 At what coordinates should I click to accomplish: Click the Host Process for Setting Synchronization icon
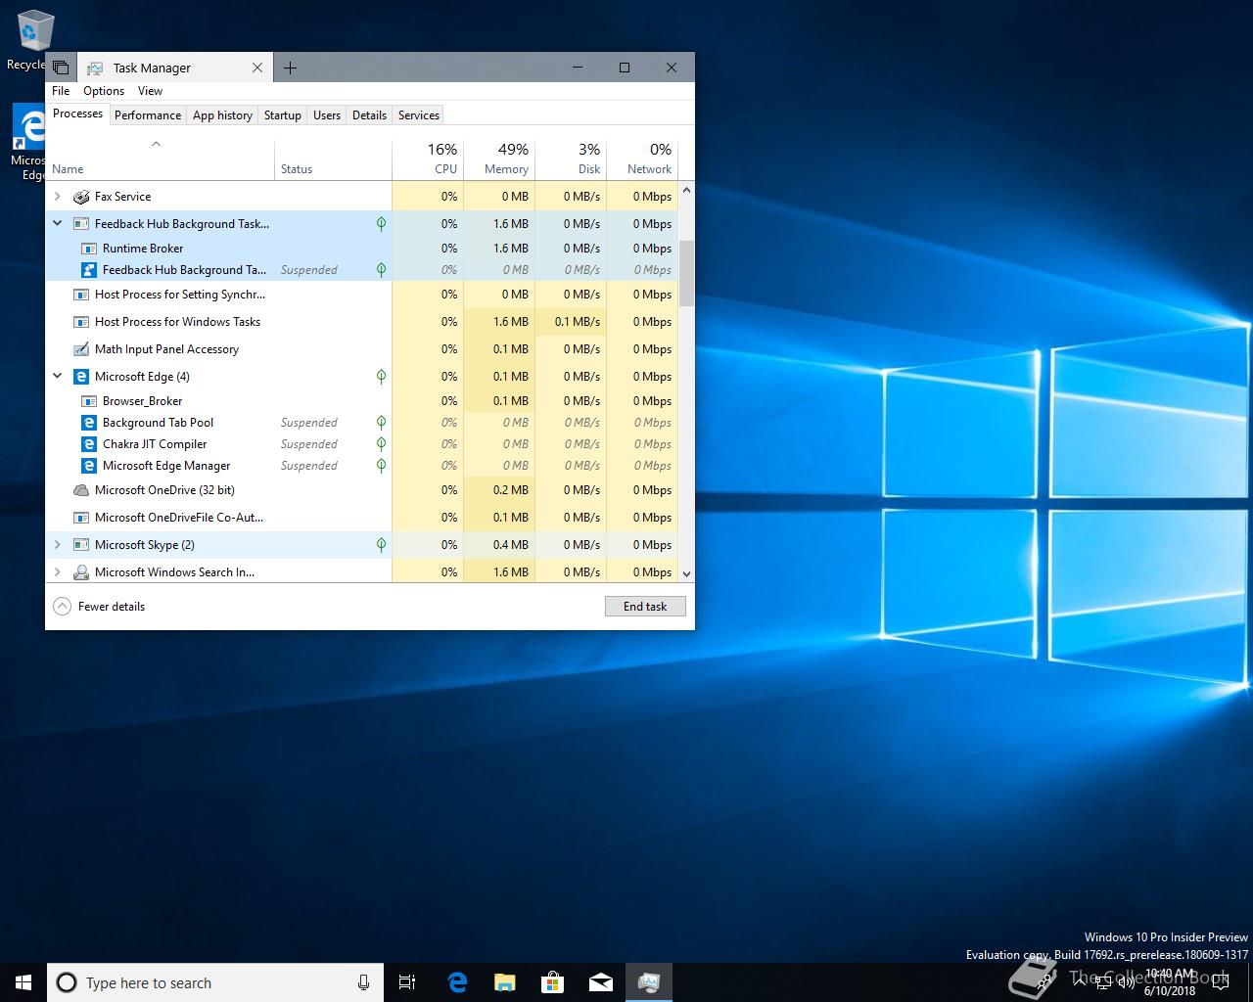[81, 295]
